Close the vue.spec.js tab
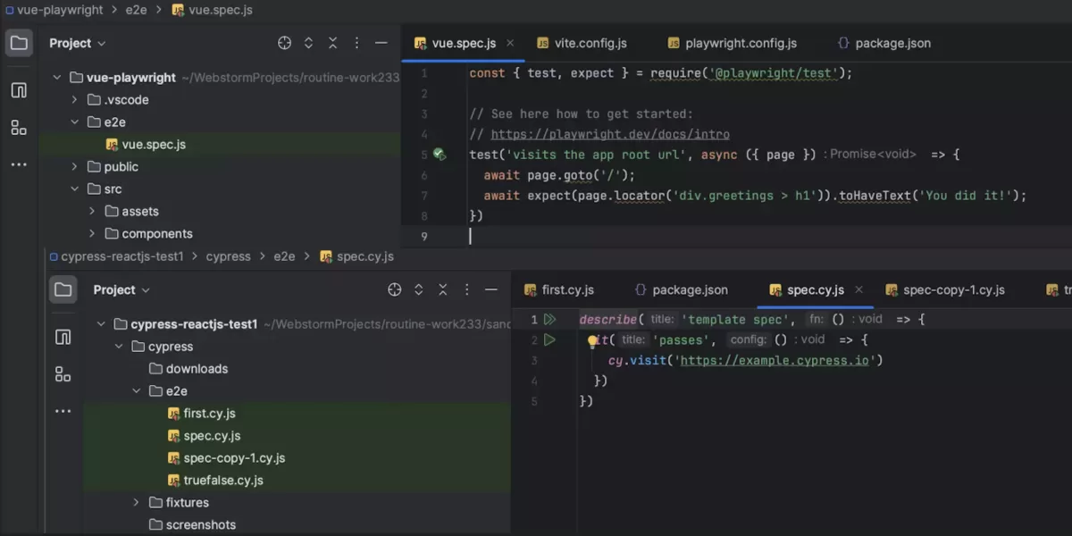This screenshot has width=1072, height=536. 511,43
